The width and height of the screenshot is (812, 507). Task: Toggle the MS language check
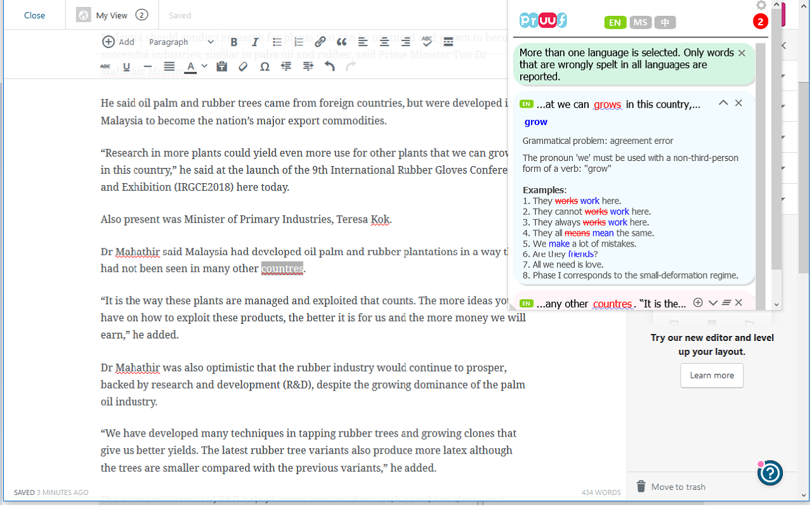641,23
